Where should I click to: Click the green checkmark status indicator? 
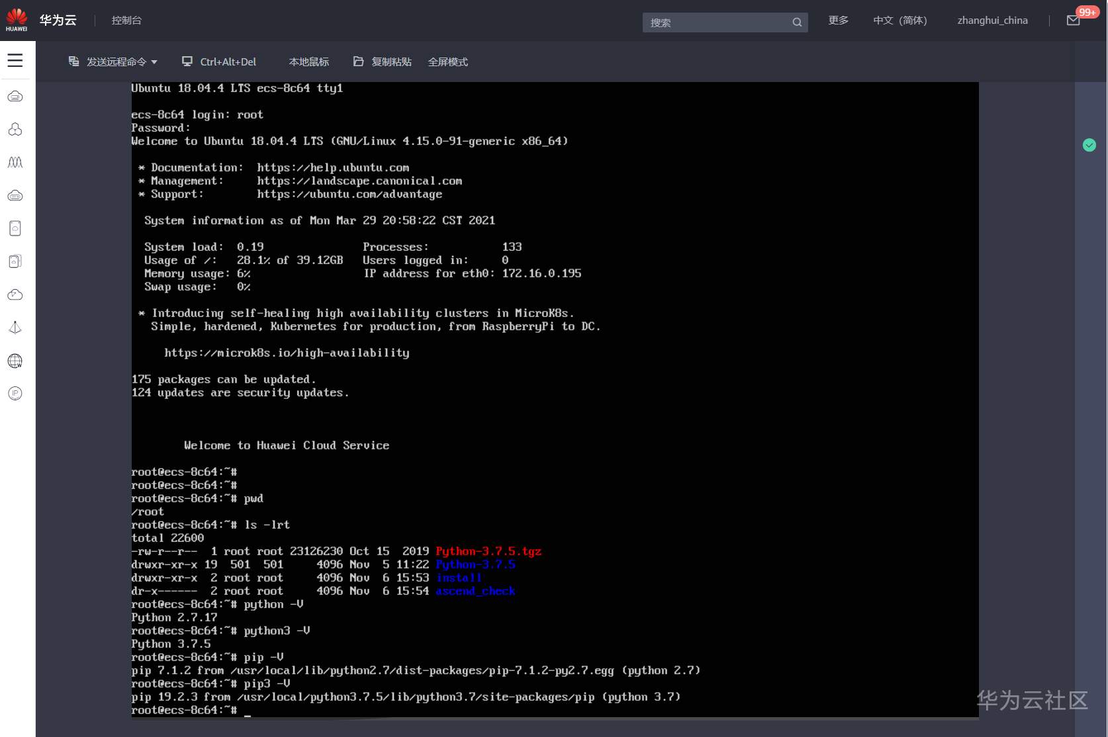pos(1089,145)
